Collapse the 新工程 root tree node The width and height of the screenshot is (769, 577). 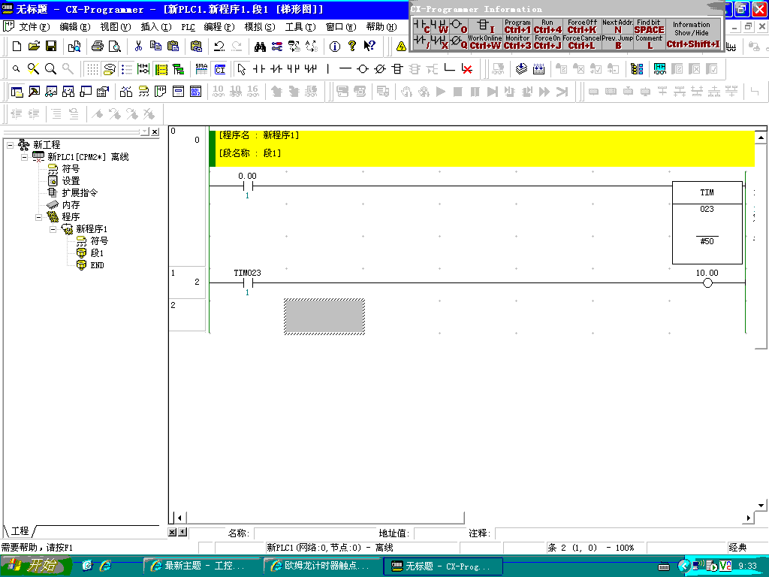coord(9,145)
